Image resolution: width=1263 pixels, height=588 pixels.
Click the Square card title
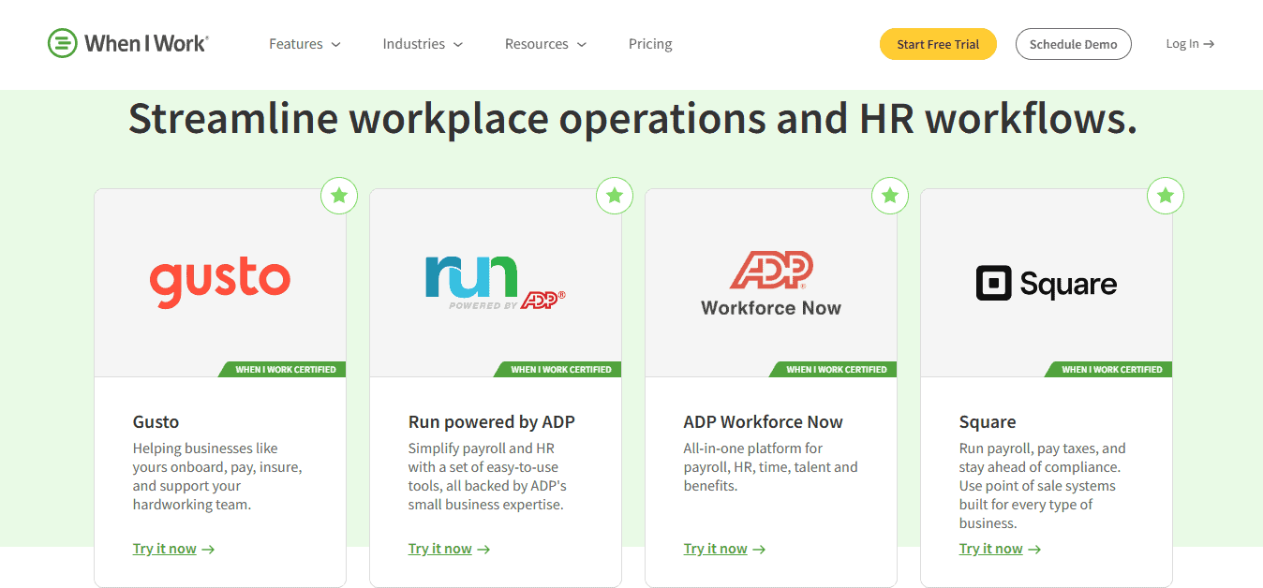pos(988,422)
